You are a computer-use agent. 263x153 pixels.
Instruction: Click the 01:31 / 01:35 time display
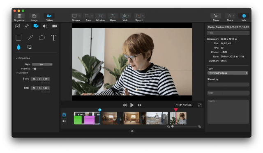[x=184, y=105]
